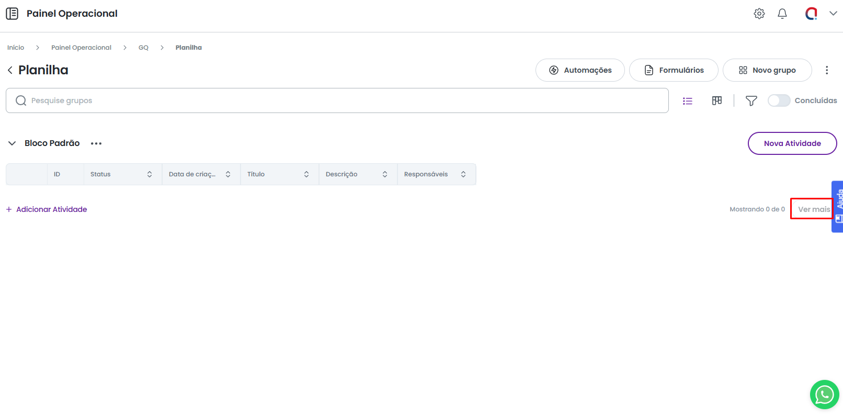The height and width of the screenshot is (416, 843).
Task: Open Bloco Padrão three-dot options menu
Action: point(96,143)
